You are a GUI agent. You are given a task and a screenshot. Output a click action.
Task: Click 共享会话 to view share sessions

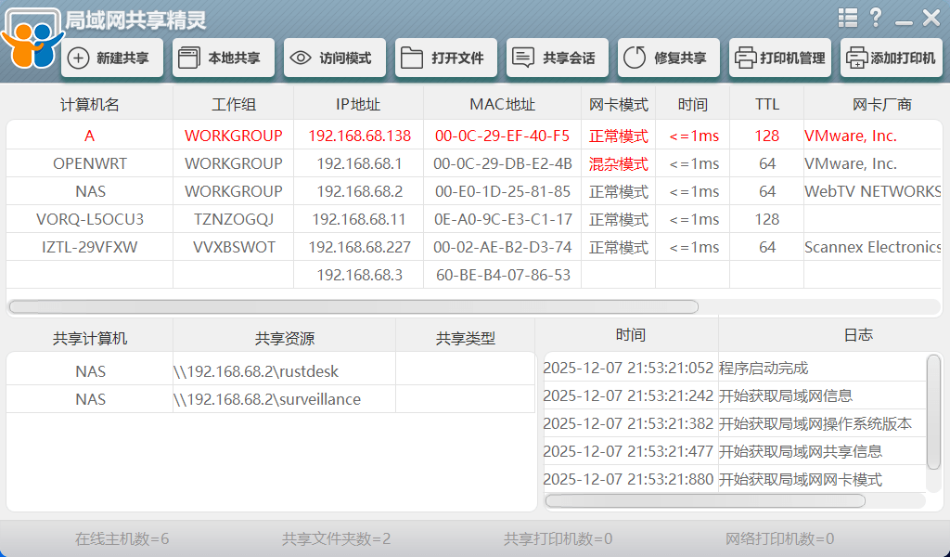click(x=557, y=57)
